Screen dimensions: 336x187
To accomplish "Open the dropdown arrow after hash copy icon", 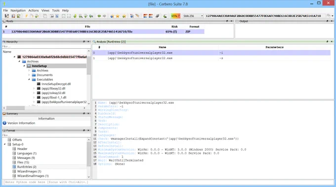I will (x=333, y=16).
